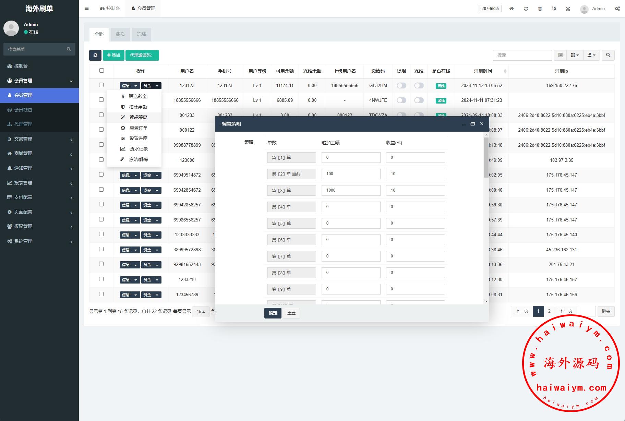Screen dimensions: 625x421
Task: Toggle fullscreen mode icon
Action: click(568, 9)
